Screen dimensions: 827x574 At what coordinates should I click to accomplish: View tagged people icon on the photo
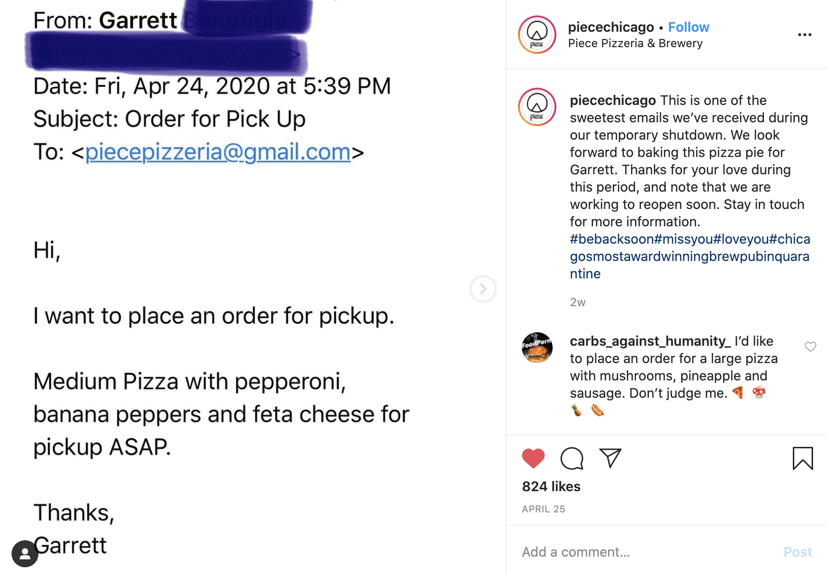[x=25, y=554]
